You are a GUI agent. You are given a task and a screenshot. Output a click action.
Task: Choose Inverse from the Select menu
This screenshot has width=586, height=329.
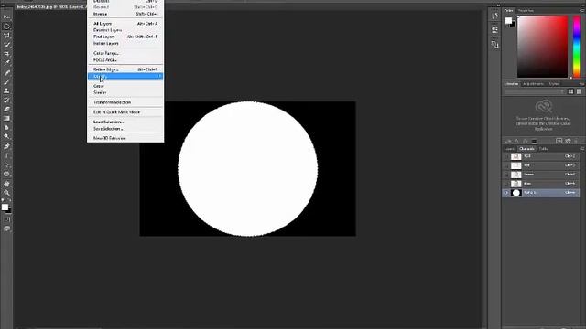(125, 14)
